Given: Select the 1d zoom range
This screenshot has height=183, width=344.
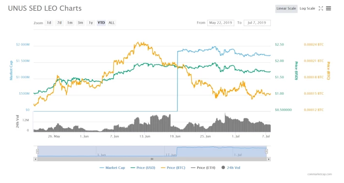Looking at the screenshot, I should pyautogui.click(x=49, y=23).
